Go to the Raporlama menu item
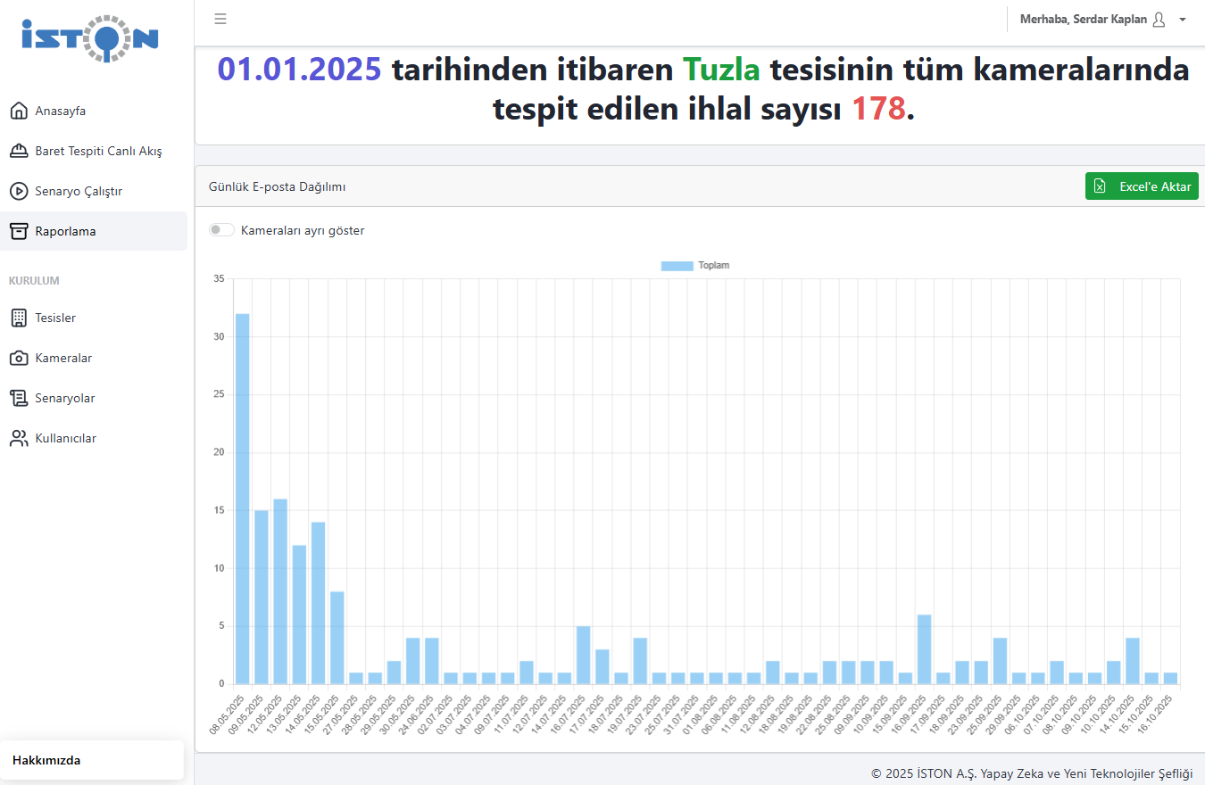The width and height of the screenshot is (1205, 785). (65, 232)
